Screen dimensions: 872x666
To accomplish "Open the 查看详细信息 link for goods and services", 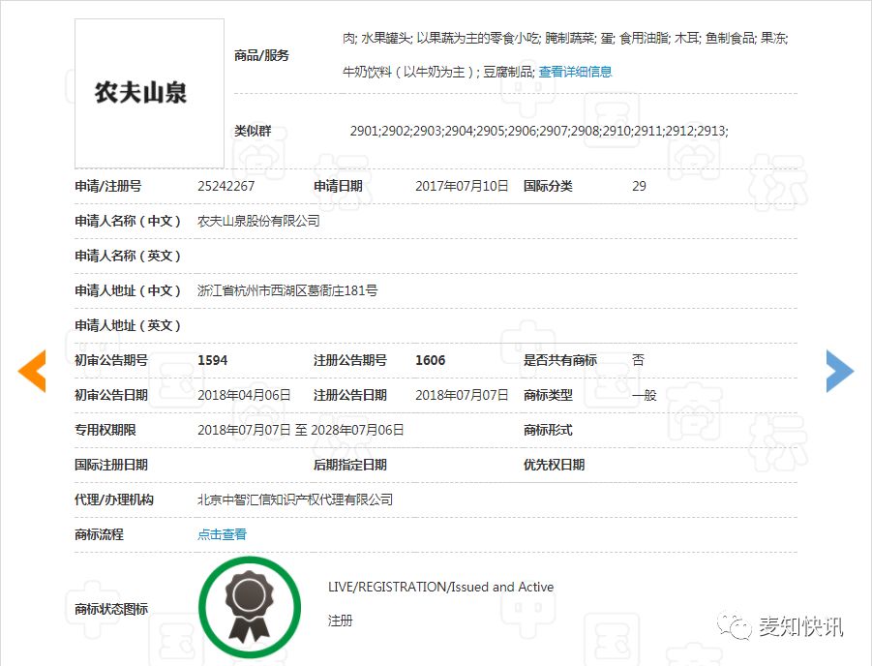I will (575, 72).
